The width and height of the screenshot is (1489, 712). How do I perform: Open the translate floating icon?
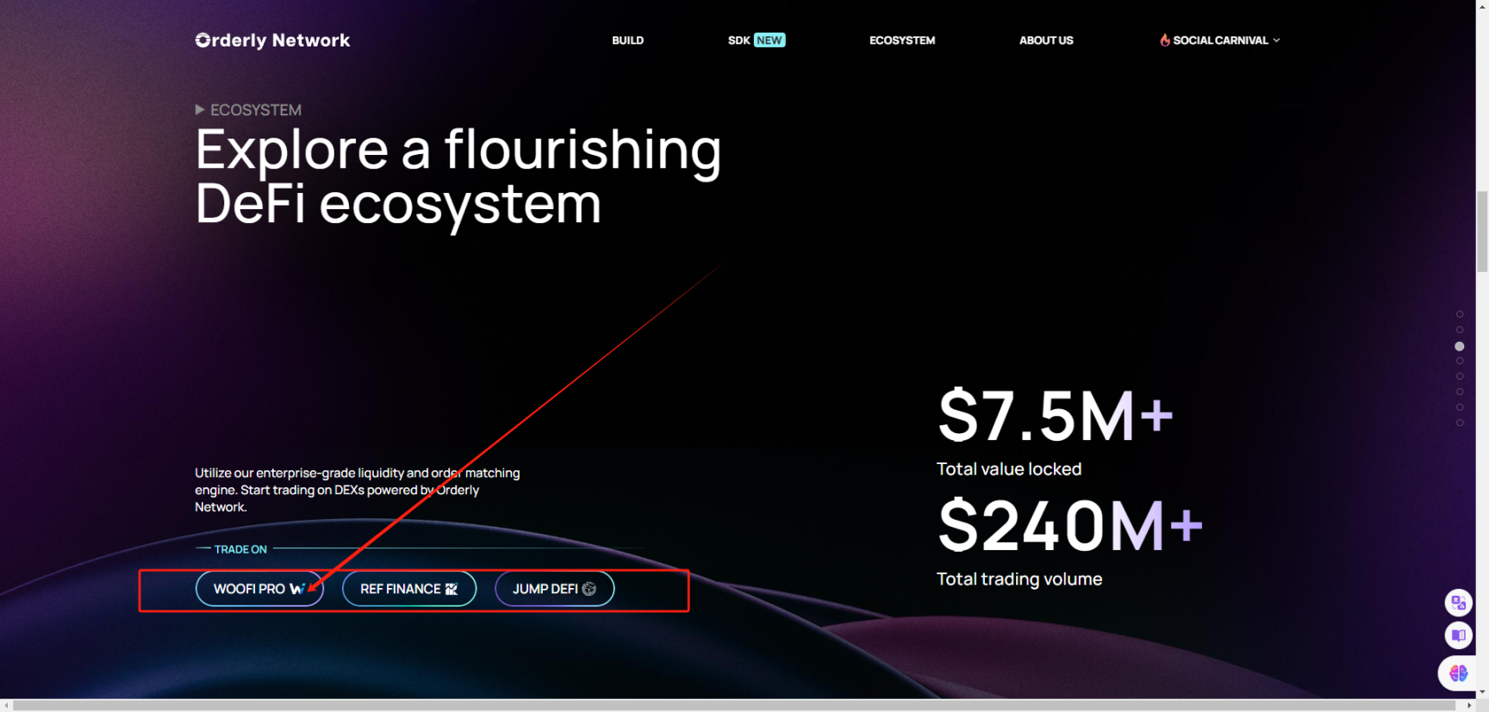1458,603
